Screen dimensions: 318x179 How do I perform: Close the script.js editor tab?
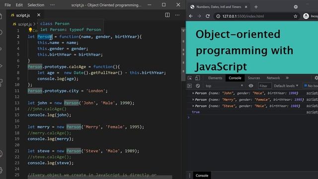[39, 15]
